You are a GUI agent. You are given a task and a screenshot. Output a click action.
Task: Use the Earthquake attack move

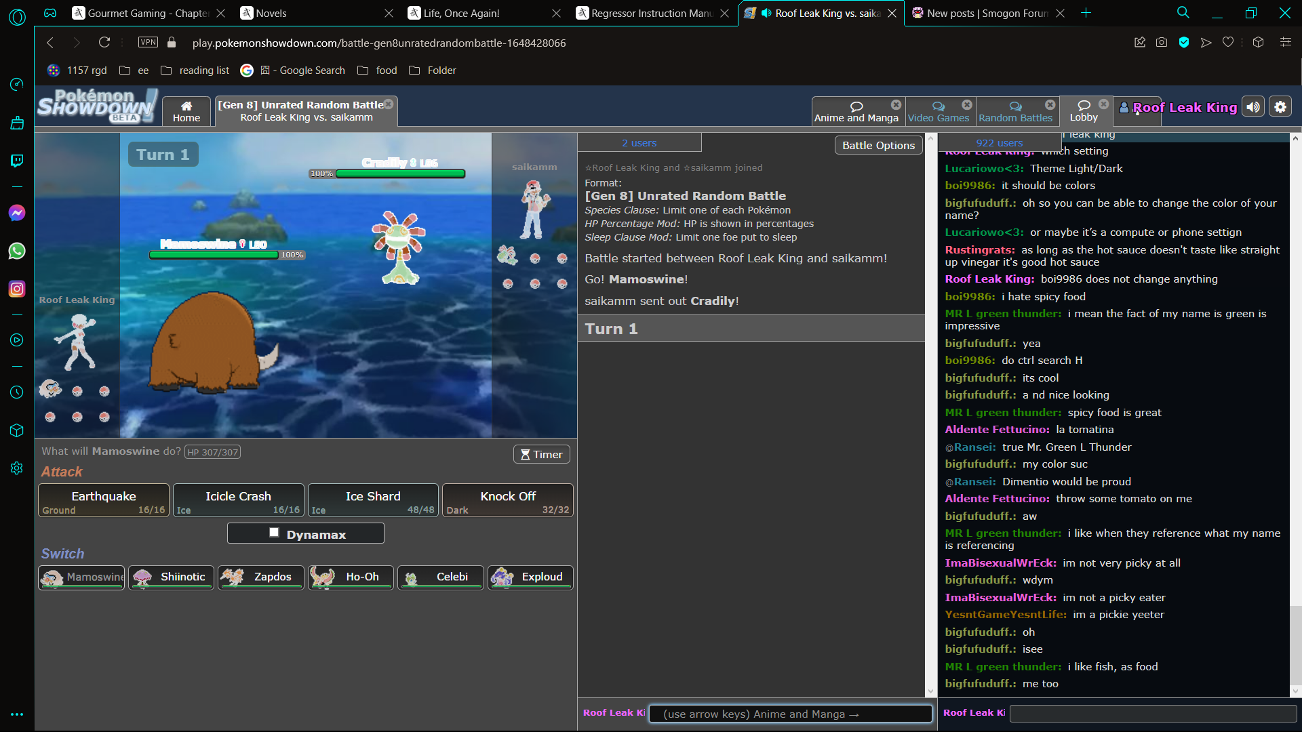[104, 501]
